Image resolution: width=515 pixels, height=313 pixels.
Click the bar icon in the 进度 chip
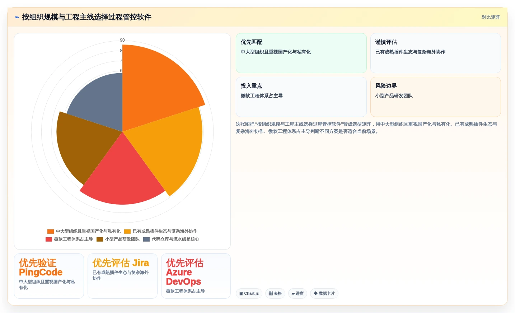293,294
